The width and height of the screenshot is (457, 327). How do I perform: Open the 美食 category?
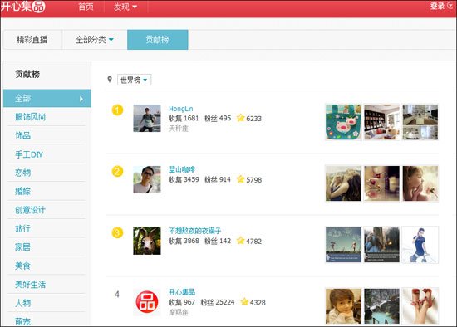(x=22, y=266)
